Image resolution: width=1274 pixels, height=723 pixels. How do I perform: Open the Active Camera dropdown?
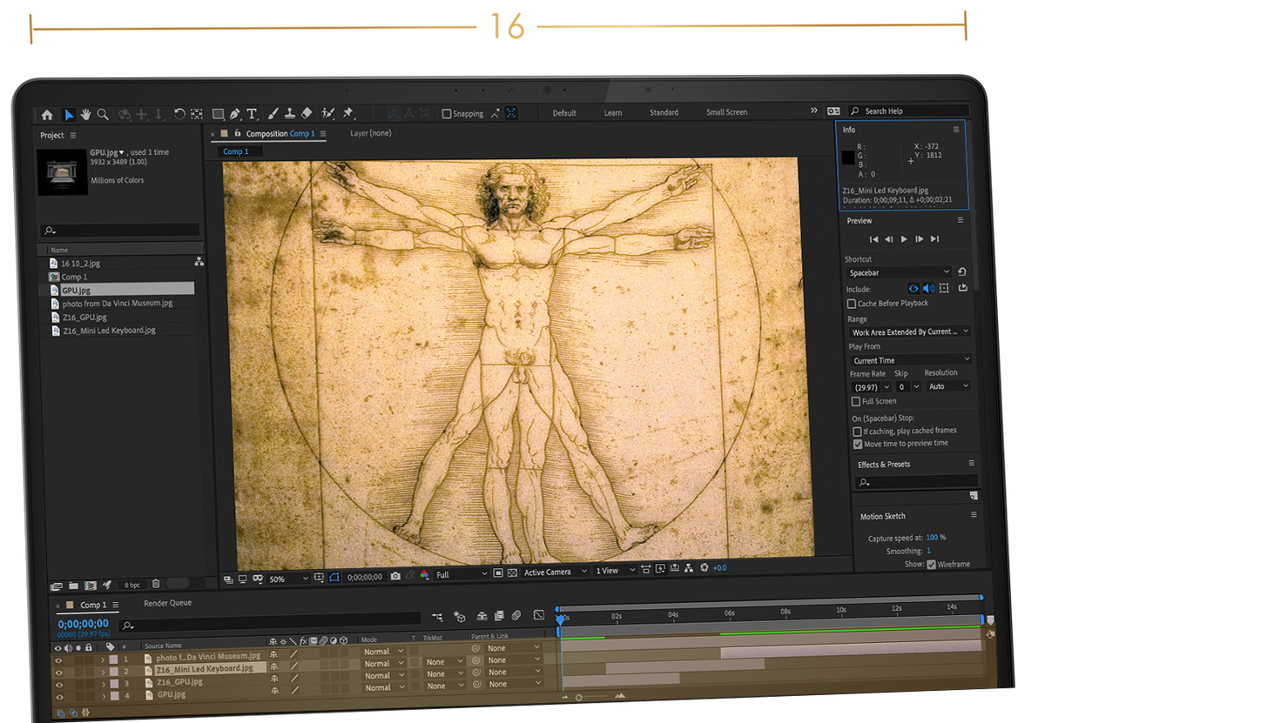click(555, 572)
